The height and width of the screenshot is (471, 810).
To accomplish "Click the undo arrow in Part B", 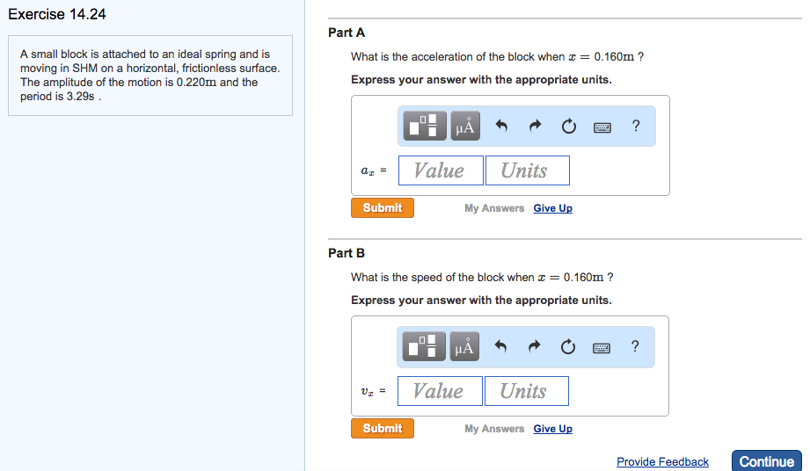I will [x=502, y=347].
